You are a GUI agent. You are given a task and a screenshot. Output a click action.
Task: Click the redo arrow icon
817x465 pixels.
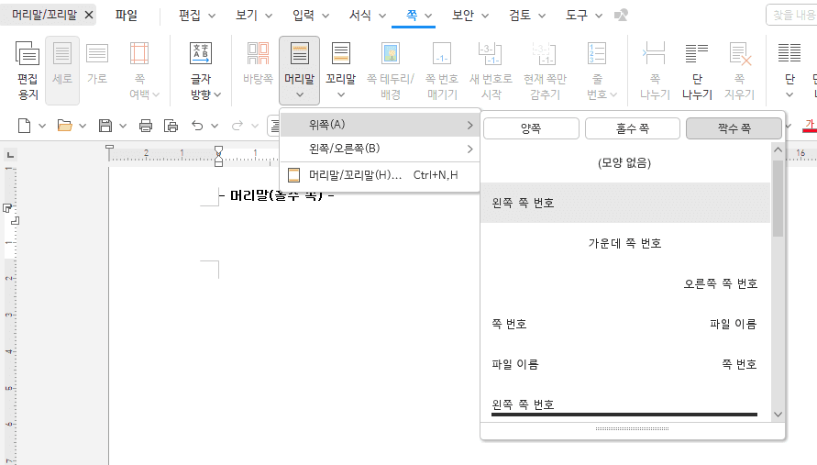coord(237,126)
